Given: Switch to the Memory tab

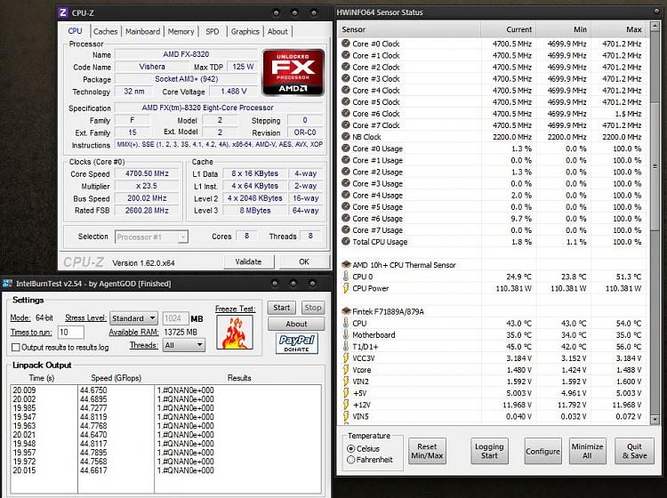Looking at the screenshot, I should 181,31.
